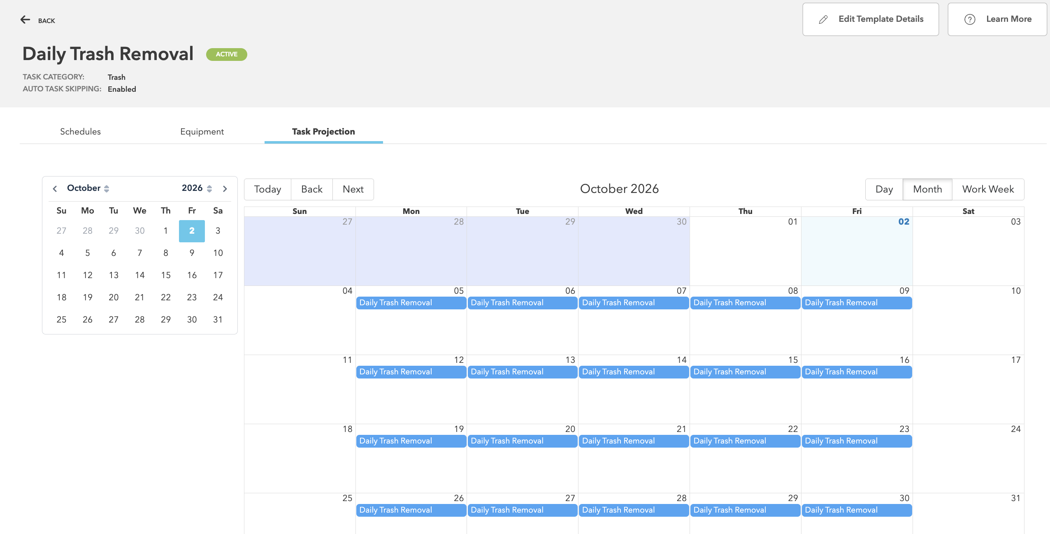
Task: Click the October 2026 calendar heading
Action: 619,189
